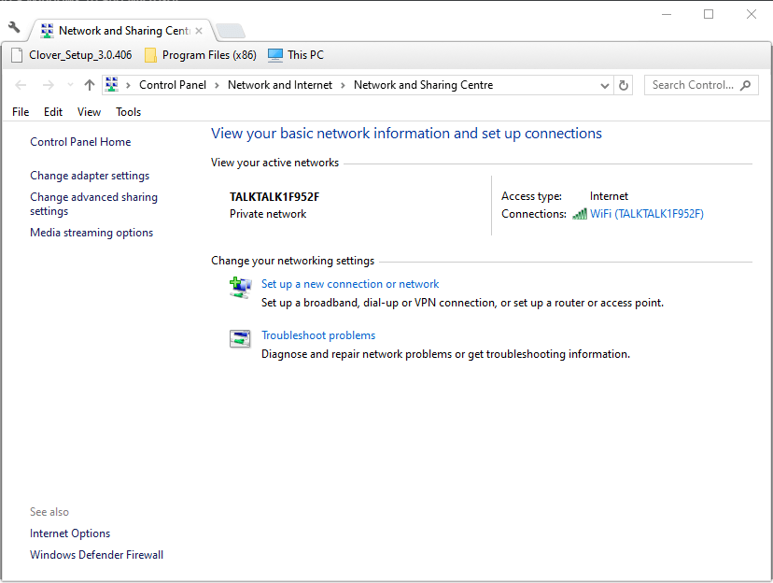
Task: Open the address bar history dropdown
Action: (604, 85)
